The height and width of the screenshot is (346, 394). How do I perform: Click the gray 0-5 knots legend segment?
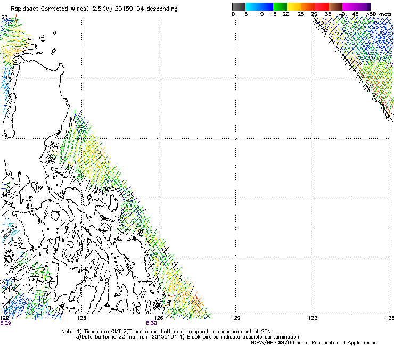click(239, 6)
